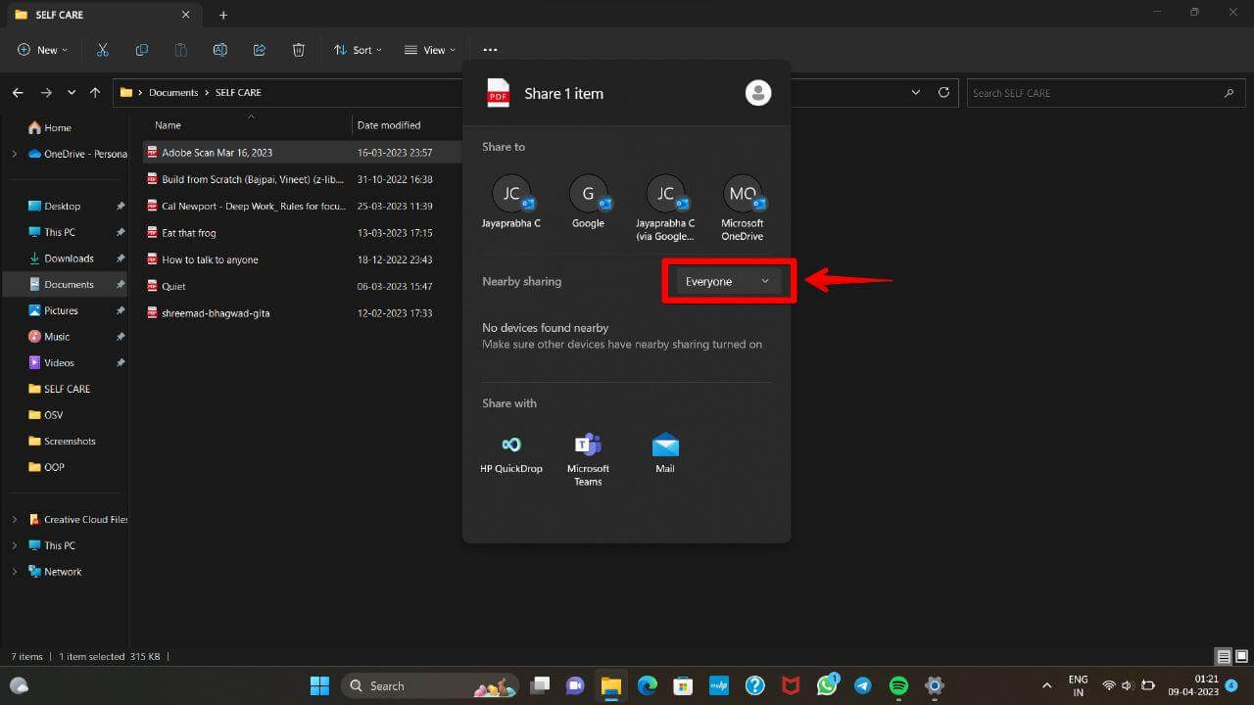Open Spotify from the taskbar
Screen dimensions: 1254x705
(898, 685)
